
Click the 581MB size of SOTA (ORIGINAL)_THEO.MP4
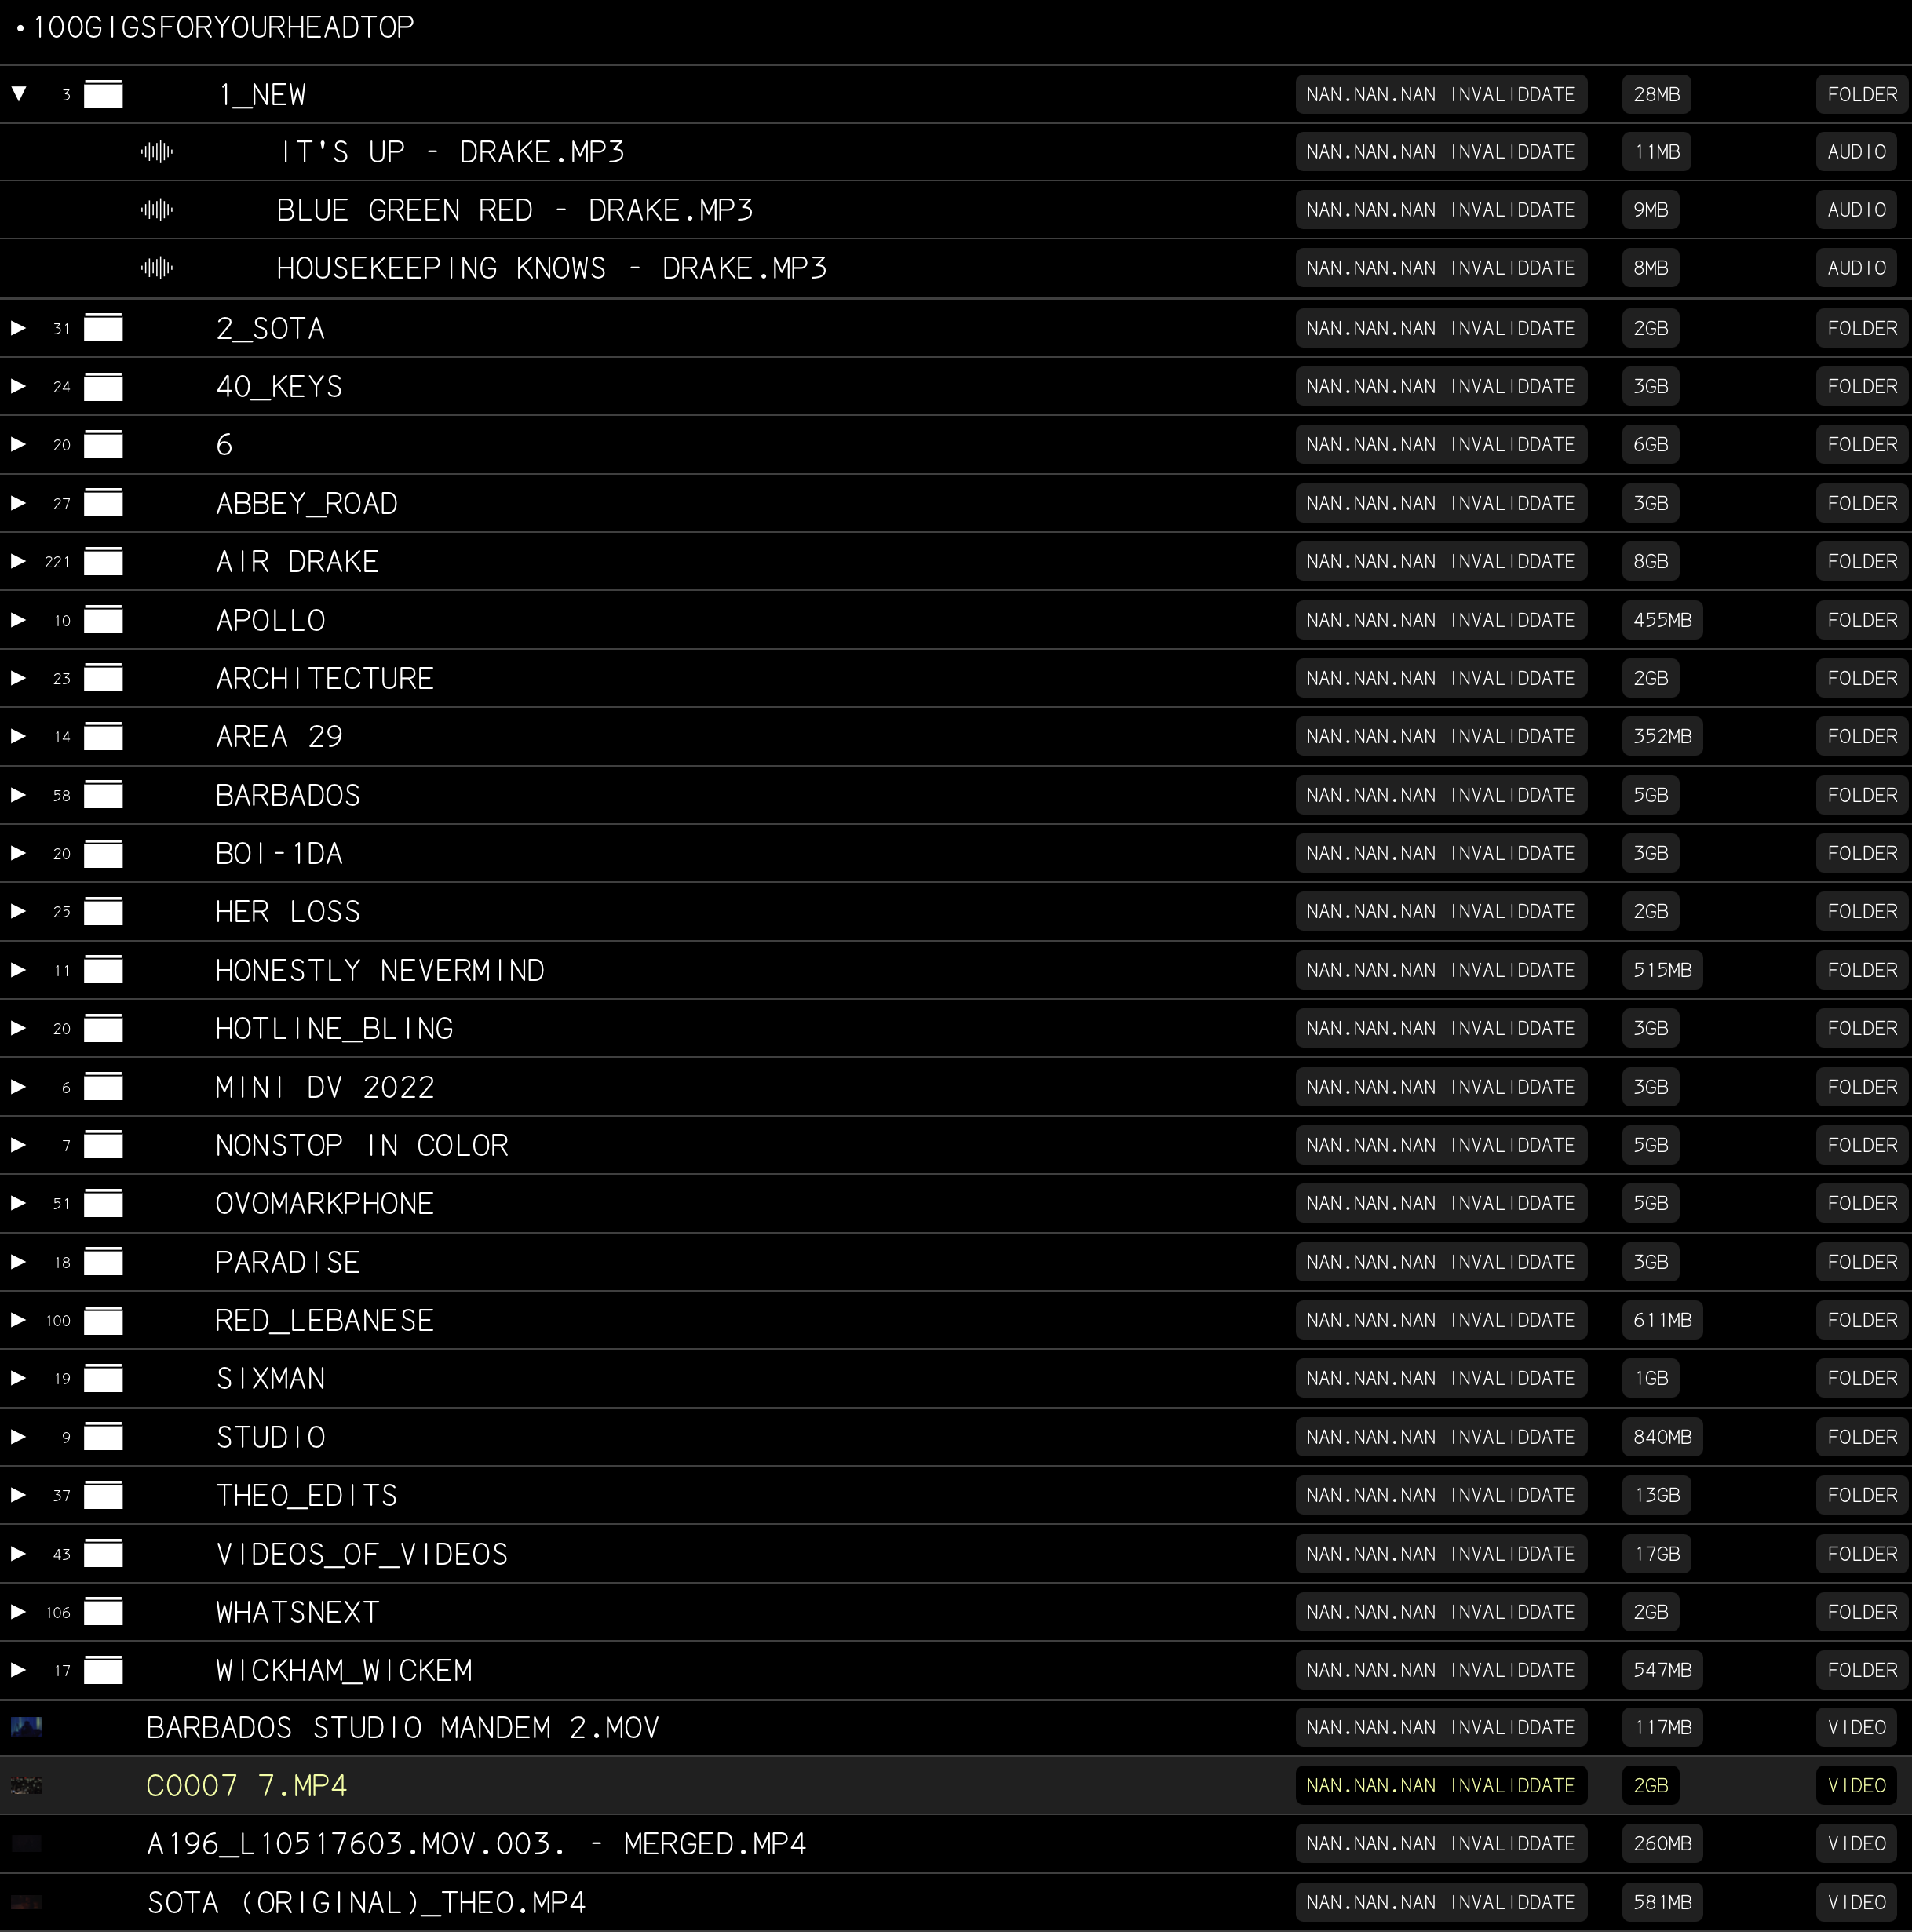point(1662,1902)
